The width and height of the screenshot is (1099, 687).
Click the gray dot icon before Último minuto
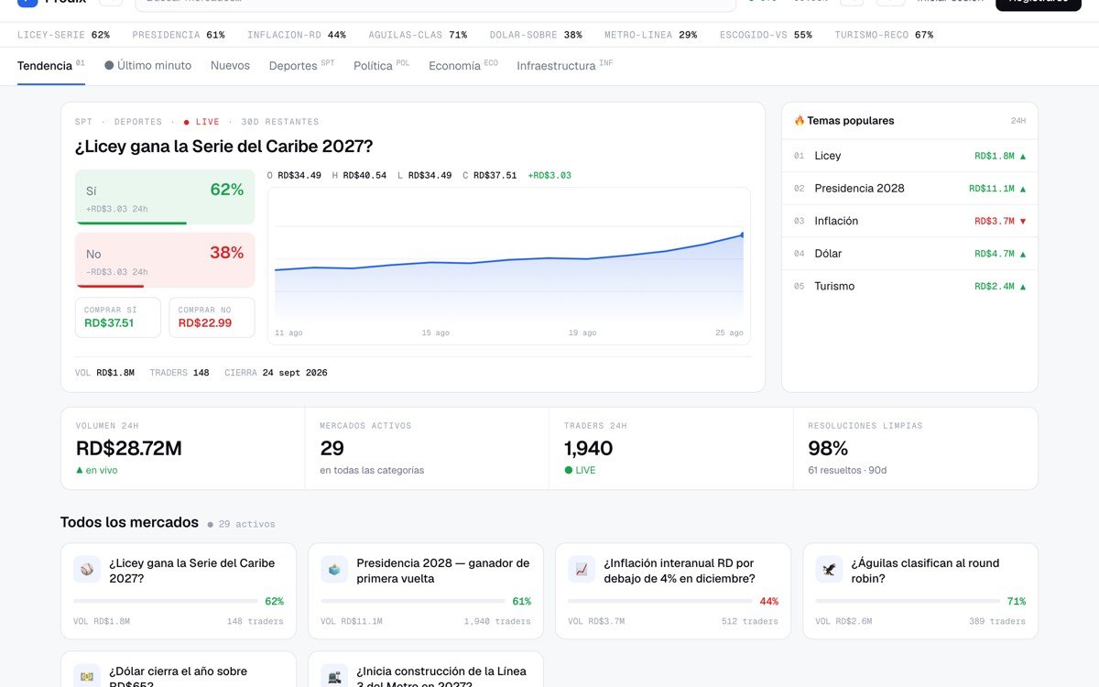pos(109,66)
